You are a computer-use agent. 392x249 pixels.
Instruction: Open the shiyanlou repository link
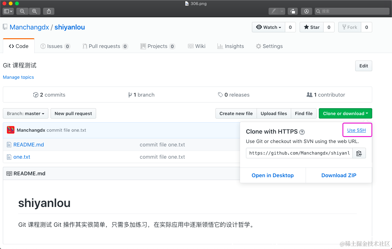click(x=70, y=27)
